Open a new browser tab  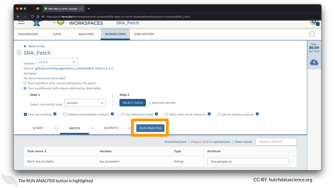tap(89, 9)
